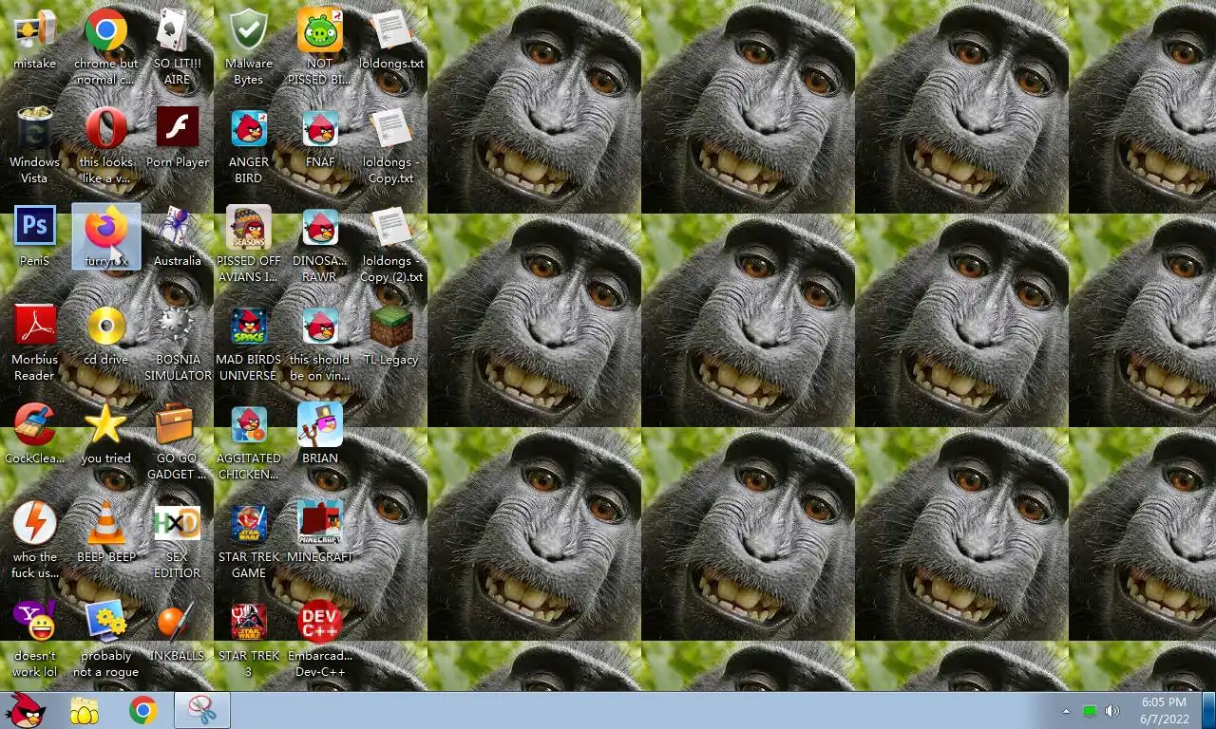Select the VLC 'BEEP BEEP' cone icon
The height and width of the screenshot is (729, 1216).
[x=106, y=533]
